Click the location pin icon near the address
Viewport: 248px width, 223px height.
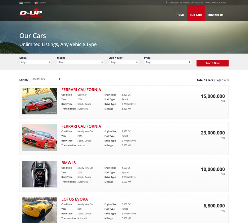[x=166, y=3]
